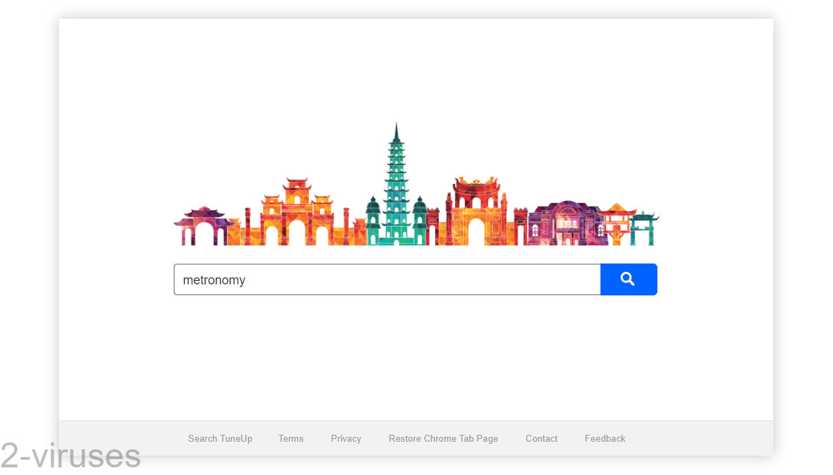Click the blue magnifying glass search button
The width and height of the screenshot is (833, 475).
pos(628,279)
